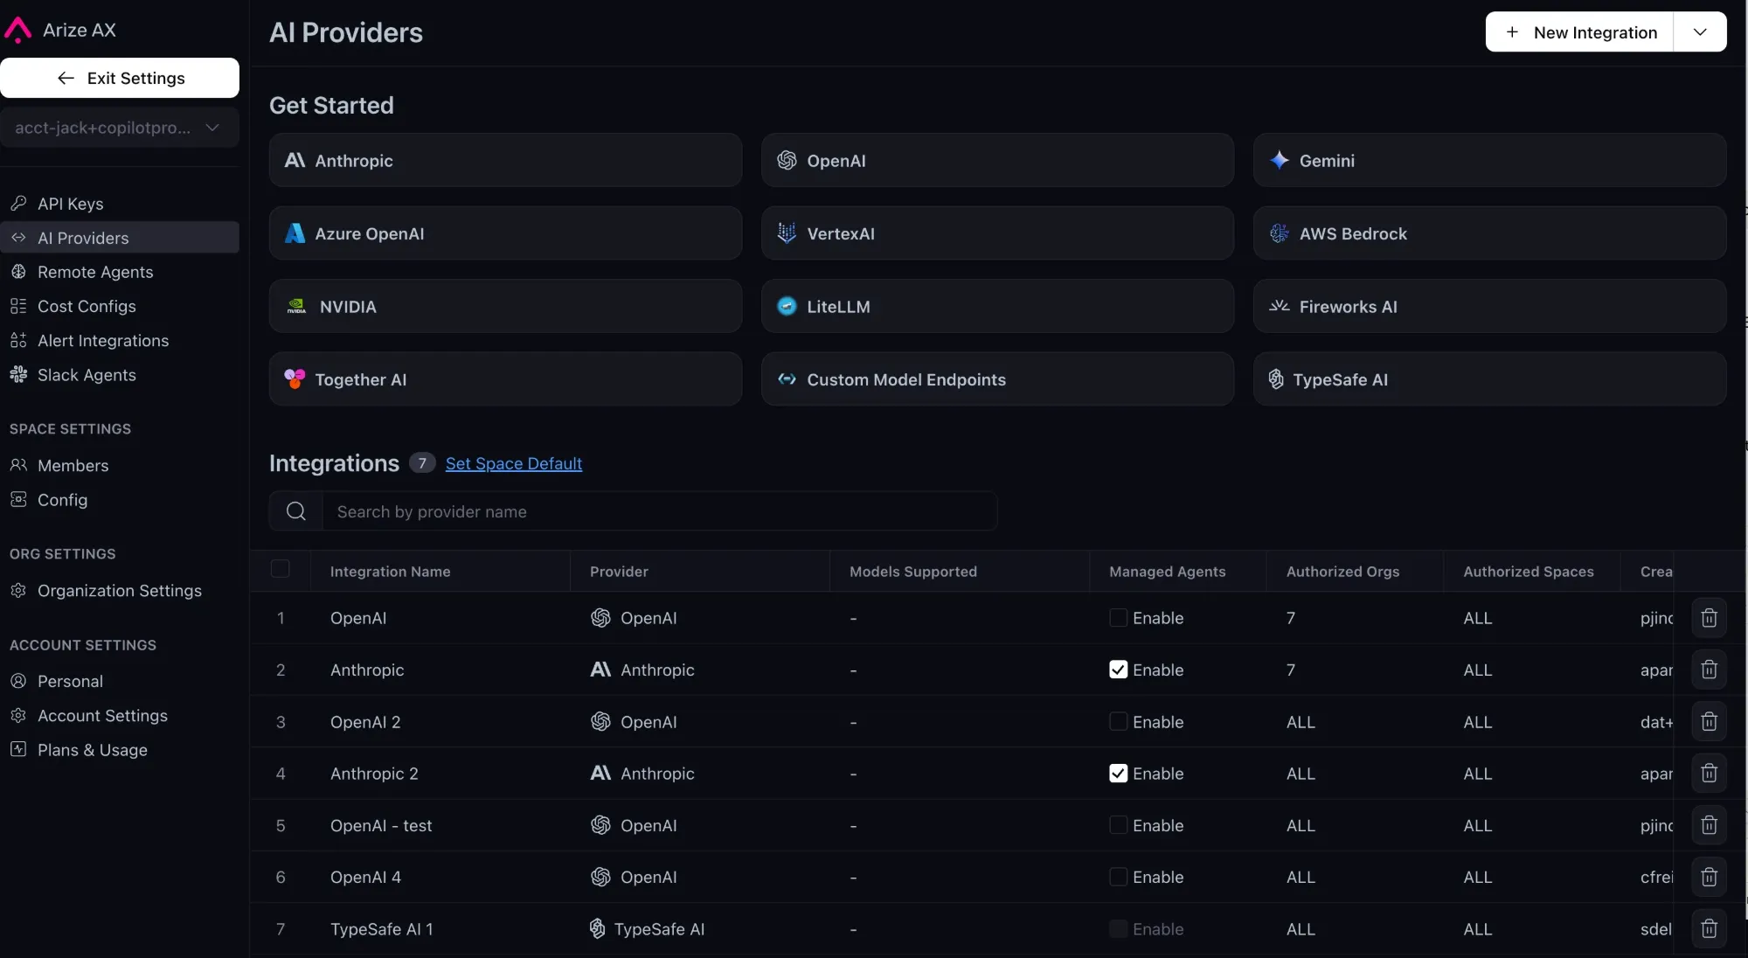Enable managed agents for OpenAI - test
1748x958 pixels.
pyautogui.click(x=1118, y=825)
